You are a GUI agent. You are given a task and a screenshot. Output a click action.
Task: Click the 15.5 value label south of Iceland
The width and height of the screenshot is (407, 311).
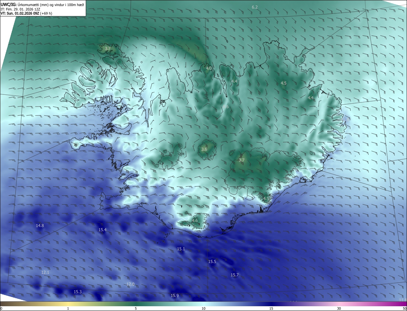click(x=212, y=261)
